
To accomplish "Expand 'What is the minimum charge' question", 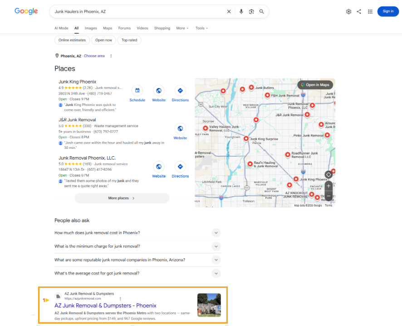I will pos(137,246).
